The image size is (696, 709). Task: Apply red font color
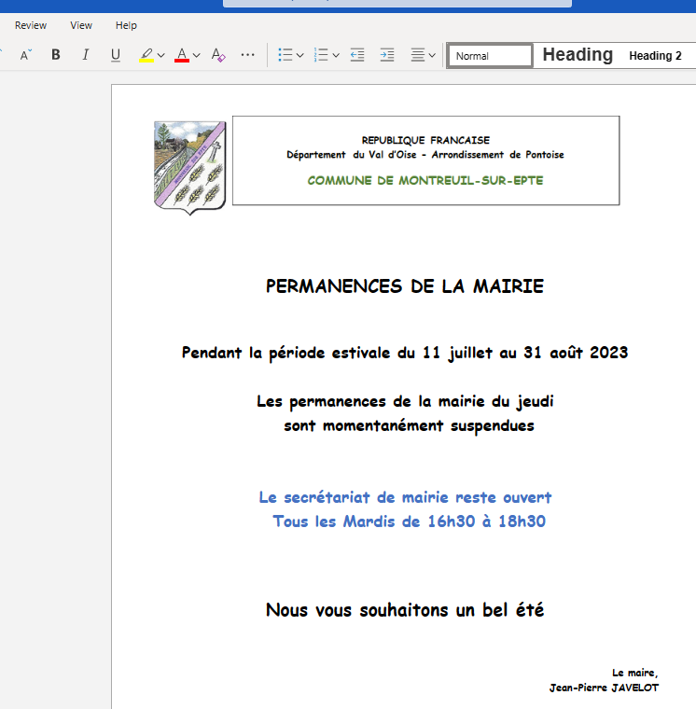click(x=182, y=55)
